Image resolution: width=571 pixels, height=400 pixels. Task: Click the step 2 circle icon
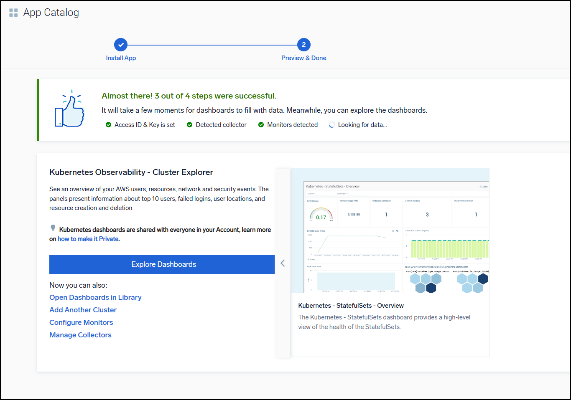[303, 45]
